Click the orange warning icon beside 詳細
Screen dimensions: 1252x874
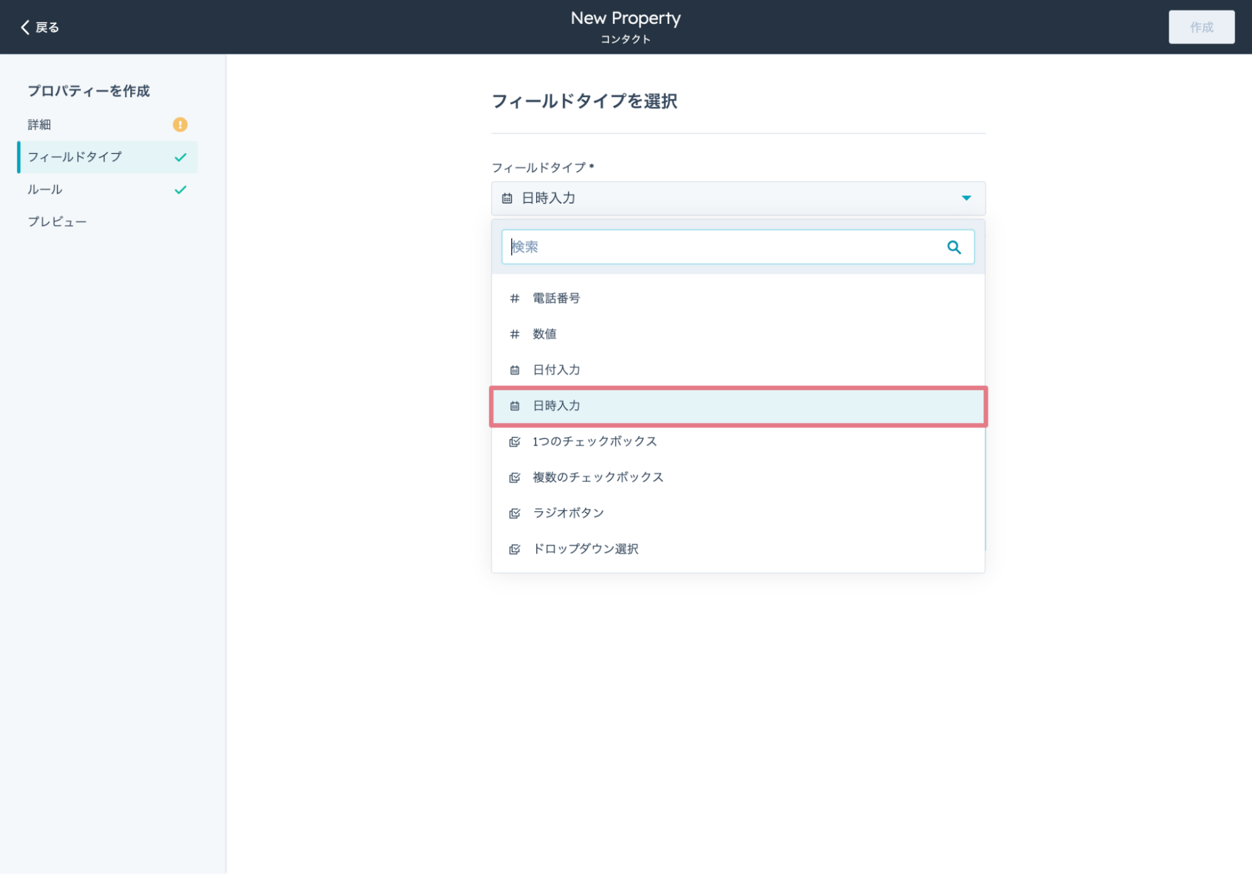[x=180, y=125]
